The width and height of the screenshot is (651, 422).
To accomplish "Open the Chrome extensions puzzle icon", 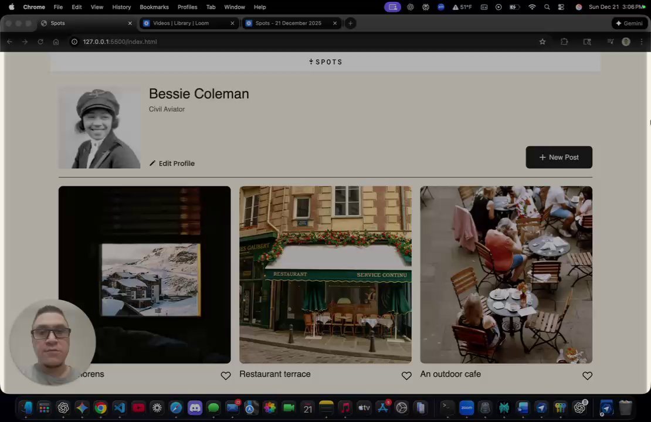I will click(564, 42).
